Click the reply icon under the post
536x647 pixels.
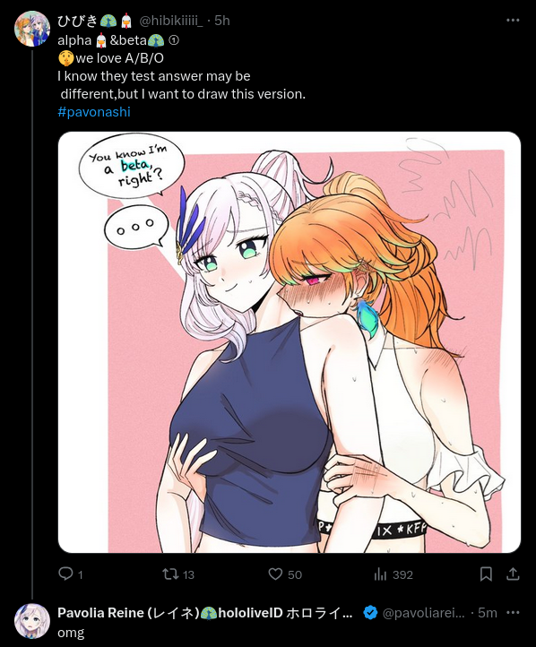65,574
